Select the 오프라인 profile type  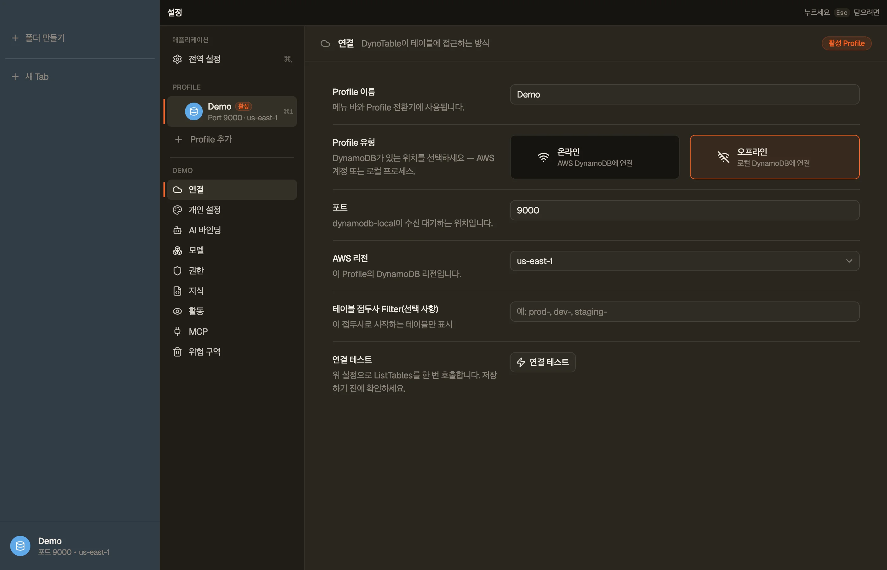775,157
